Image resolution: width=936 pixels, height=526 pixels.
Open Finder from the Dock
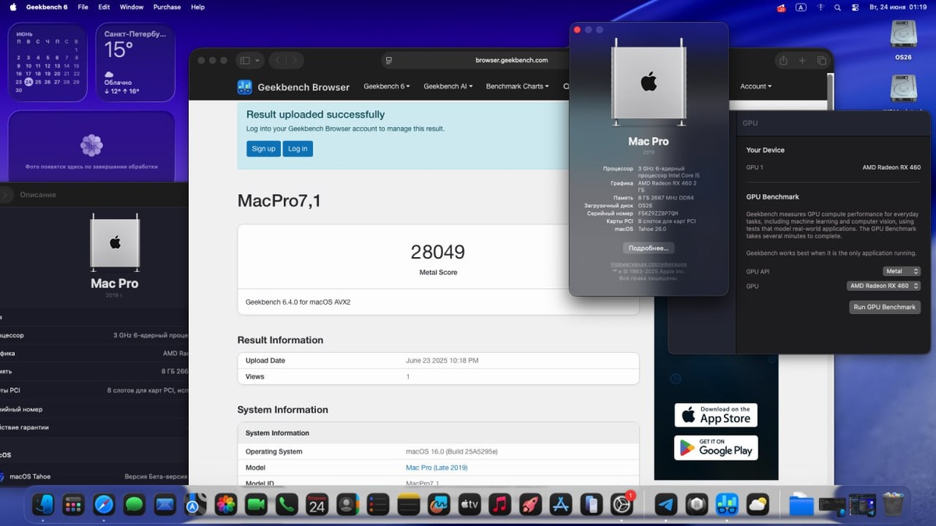[x=43, y=505]
